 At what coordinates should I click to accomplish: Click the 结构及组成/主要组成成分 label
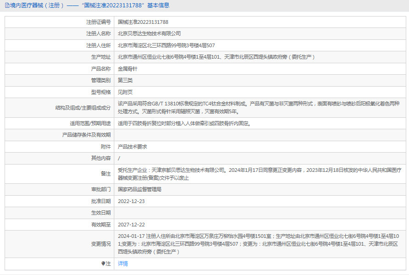(83, 108)
